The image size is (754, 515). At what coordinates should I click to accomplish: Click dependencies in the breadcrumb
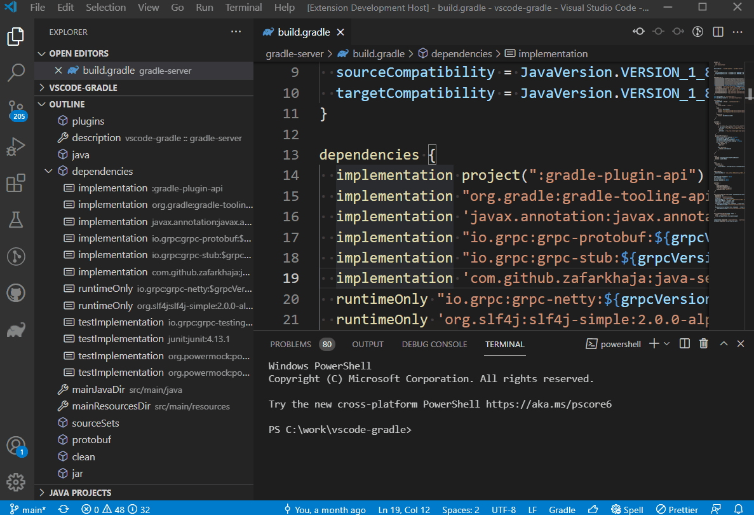coord(455,54)
